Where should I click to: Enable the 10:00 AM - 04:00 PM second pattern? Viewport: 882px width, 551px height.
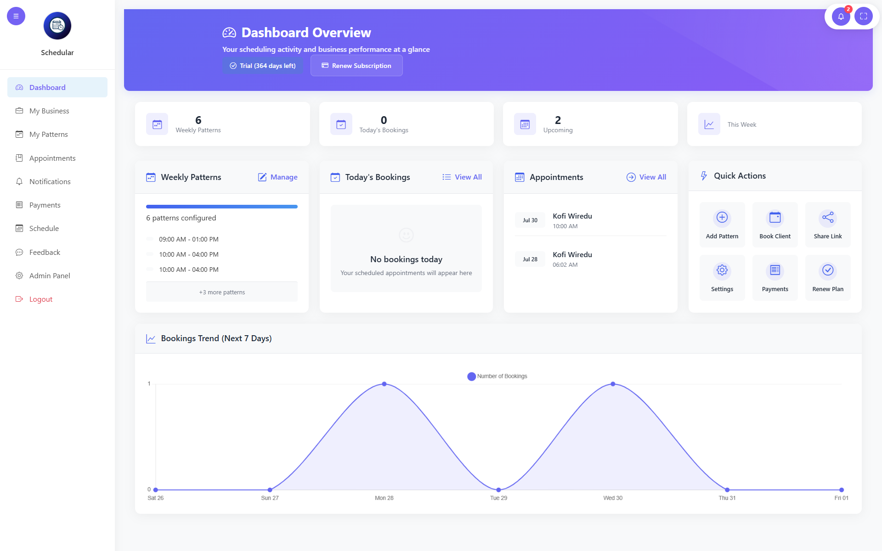[x=150, y=254]
